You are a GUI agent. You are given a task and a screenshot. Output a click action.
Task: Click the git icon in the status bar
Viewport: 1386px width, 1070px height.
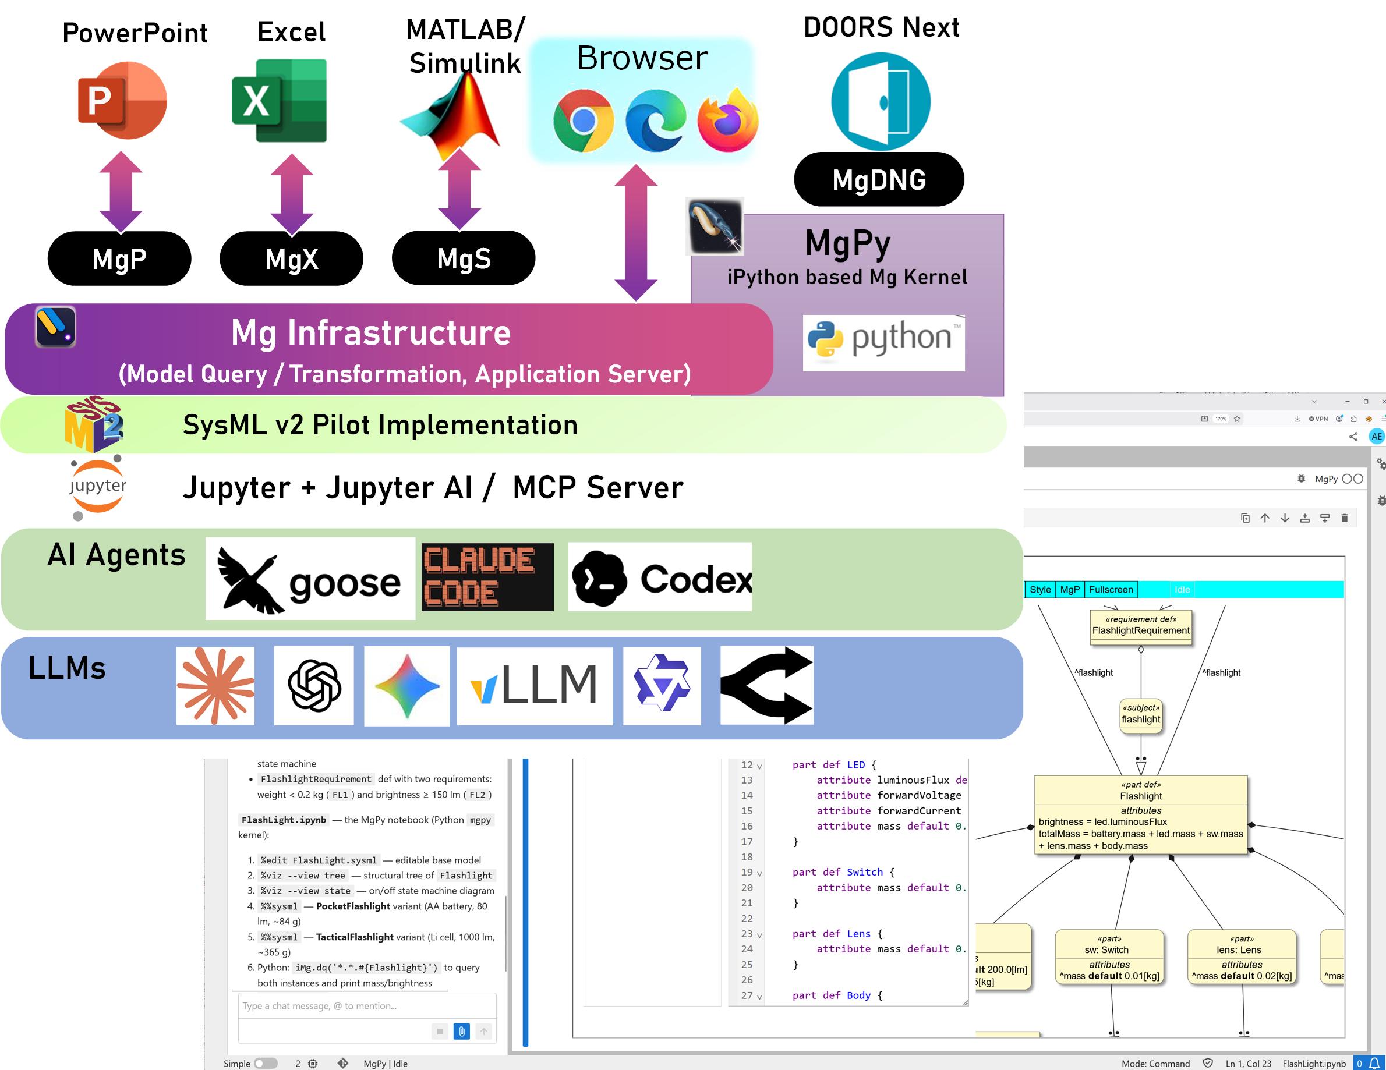click(342, 1063)
